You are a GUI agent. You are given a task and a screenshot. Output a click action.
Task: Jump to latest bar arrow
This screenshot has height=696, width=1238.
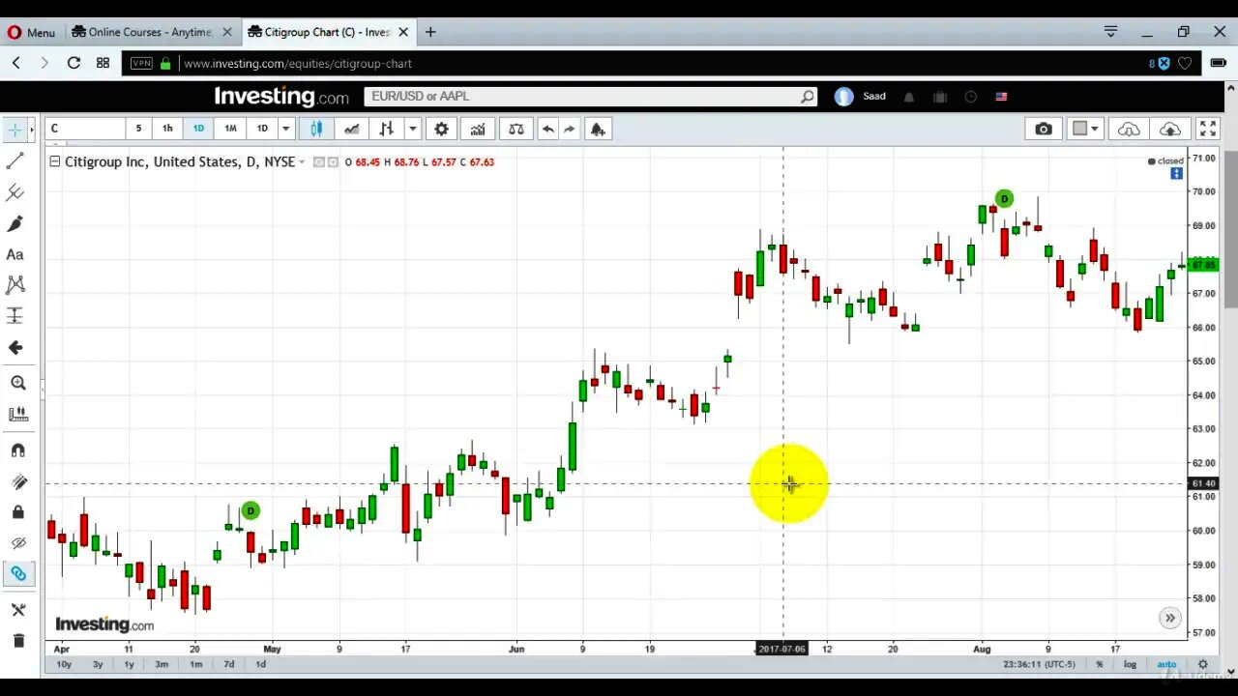(1169, 618)
